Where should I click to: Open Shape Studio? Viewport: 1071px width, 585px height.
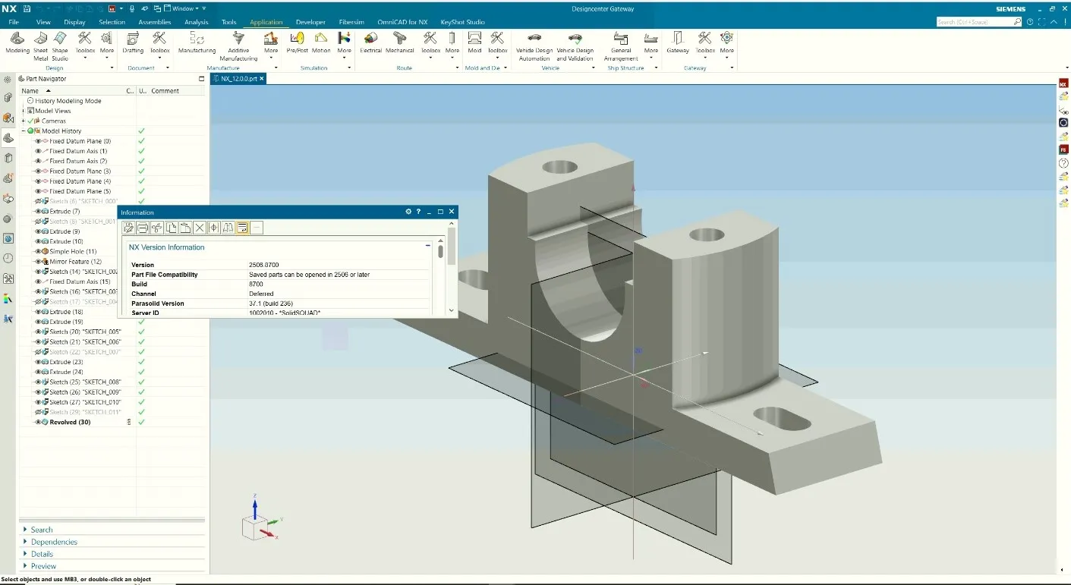point(60,46)
